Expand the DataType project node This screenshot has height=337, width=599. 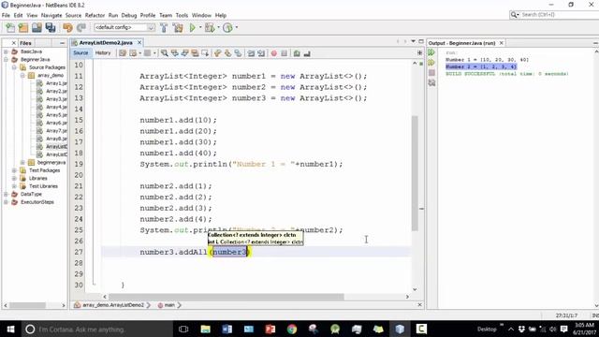6,194
